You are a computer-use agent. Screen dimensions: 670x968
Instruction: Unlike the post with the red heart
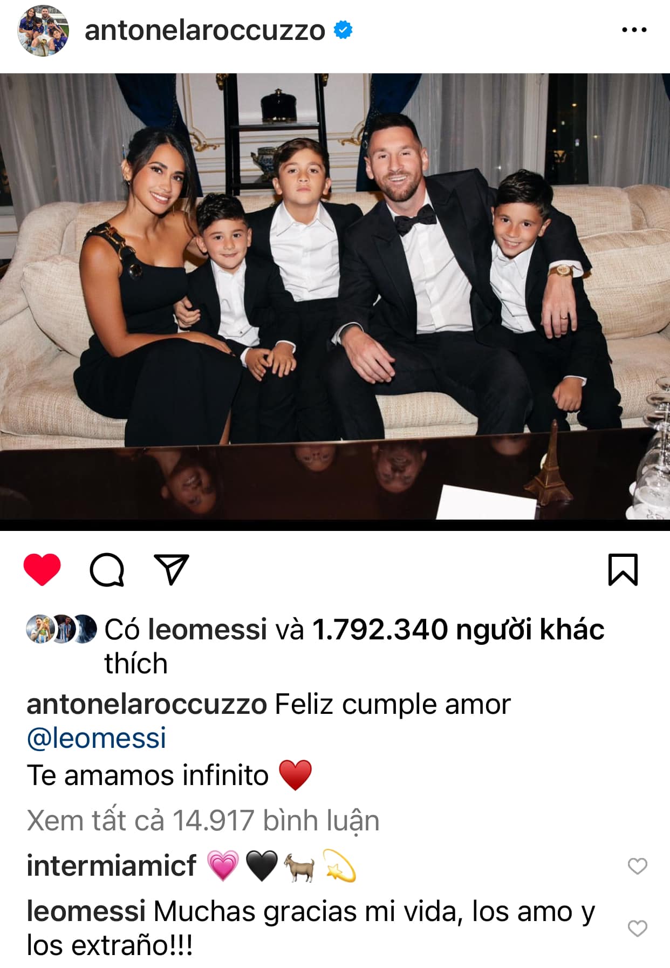pyautogui.click(x=42, y=569)
